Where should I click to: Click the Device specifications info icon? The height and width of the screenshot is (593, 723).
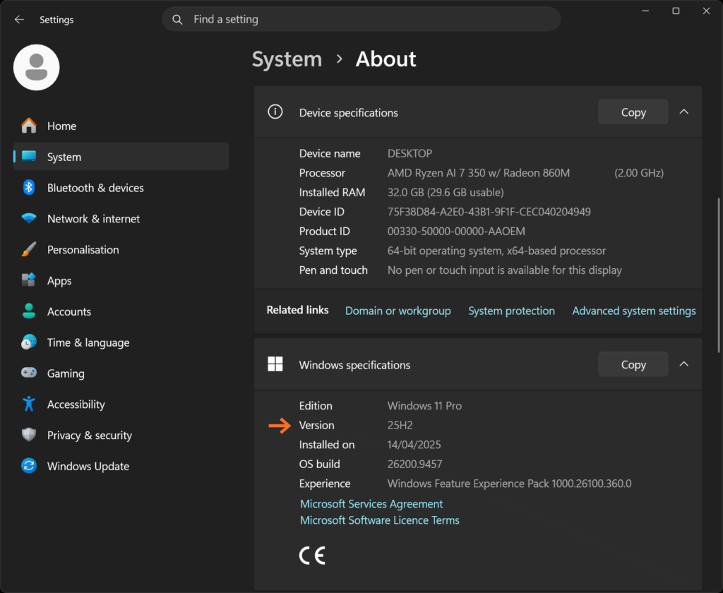275,112
